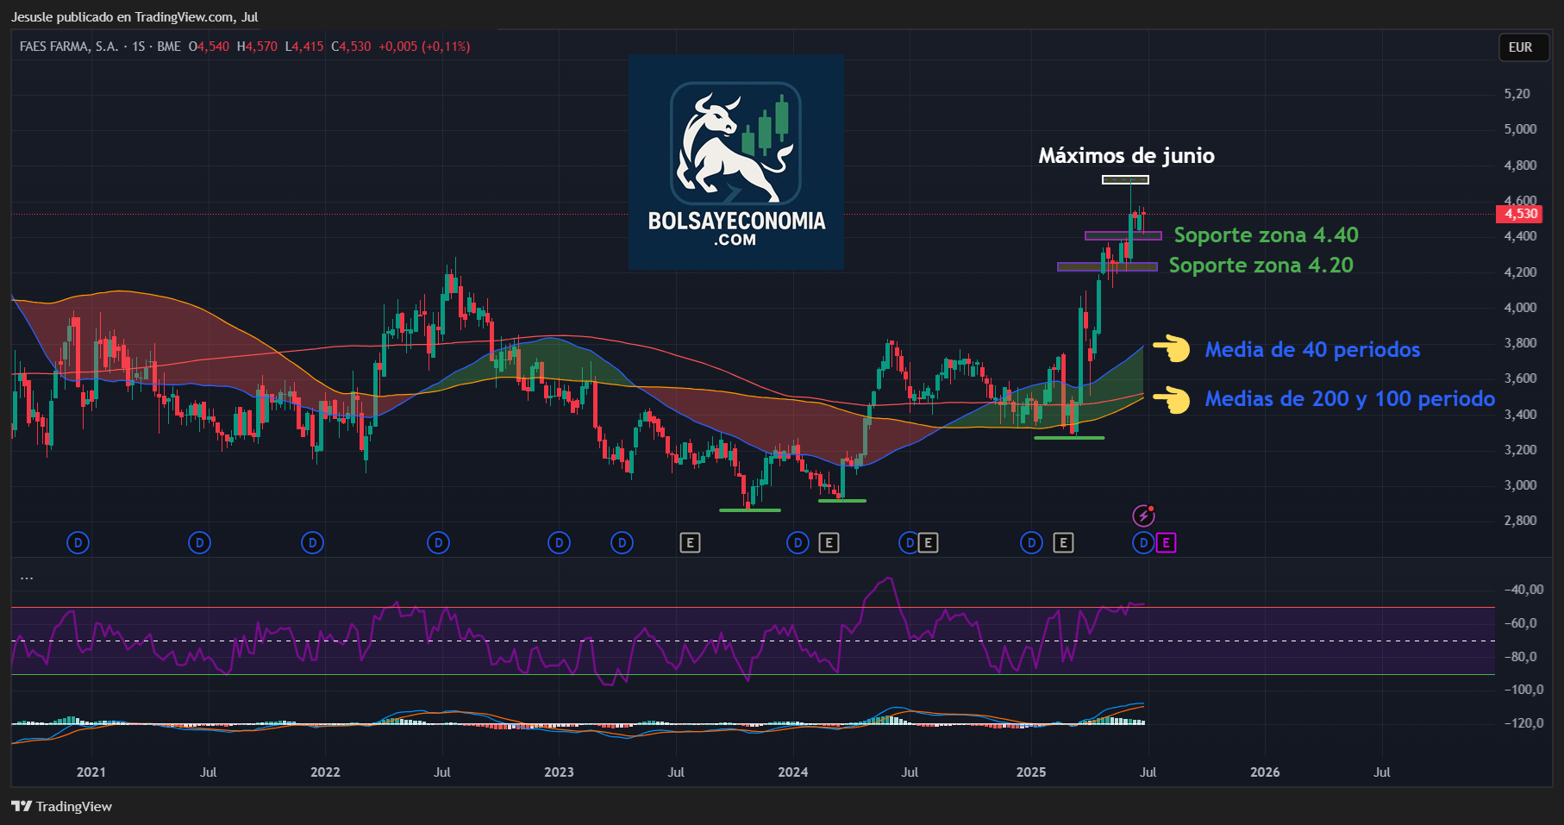
Task: Select the Soporte zona 4.40 text label
Action: click(x=1266, y=235)
